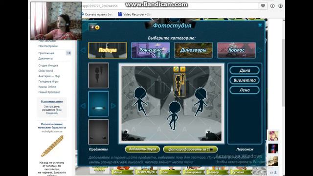
Task: Click the left avatar silhouette on stage
Action: pyautogui.click(x=140, y=101)
